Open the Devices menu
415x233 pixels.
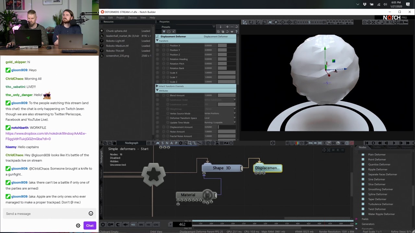pyautogui.click(x=132, y=17)
